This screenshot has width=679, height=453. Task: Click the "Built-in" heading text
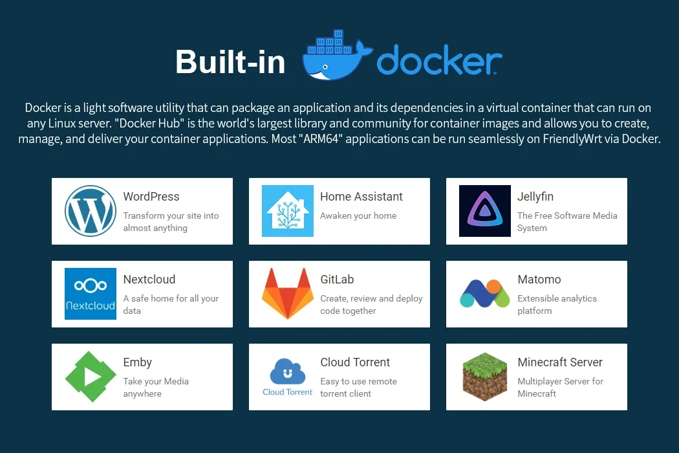[230, 62]
